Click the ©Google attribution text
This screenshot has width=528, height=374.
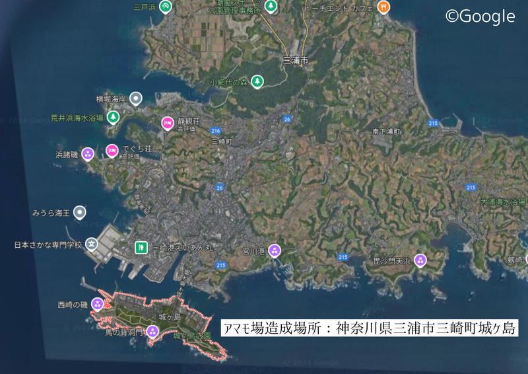coord(480,17)
